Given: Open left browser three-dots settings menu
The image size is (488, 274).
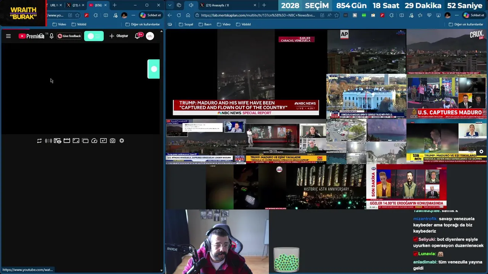Looking at the screenshot, I should (133, 15).
